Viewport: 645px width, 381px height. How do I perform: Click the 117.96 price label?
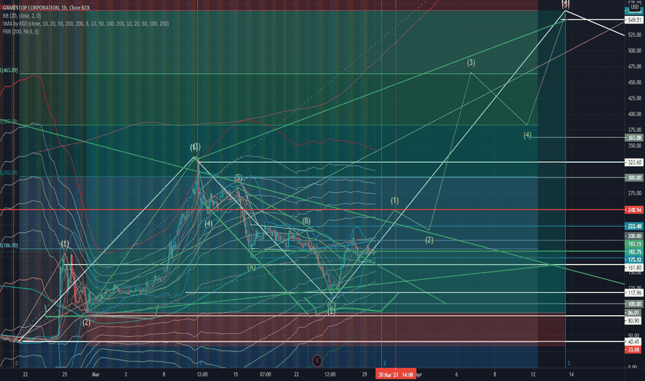pos(634,293)
